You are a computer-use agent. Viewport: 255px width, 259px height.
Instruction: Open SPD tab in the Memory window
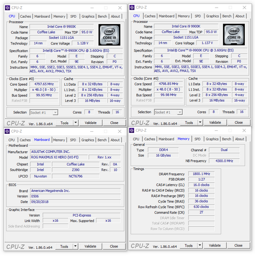coord(197,139)
